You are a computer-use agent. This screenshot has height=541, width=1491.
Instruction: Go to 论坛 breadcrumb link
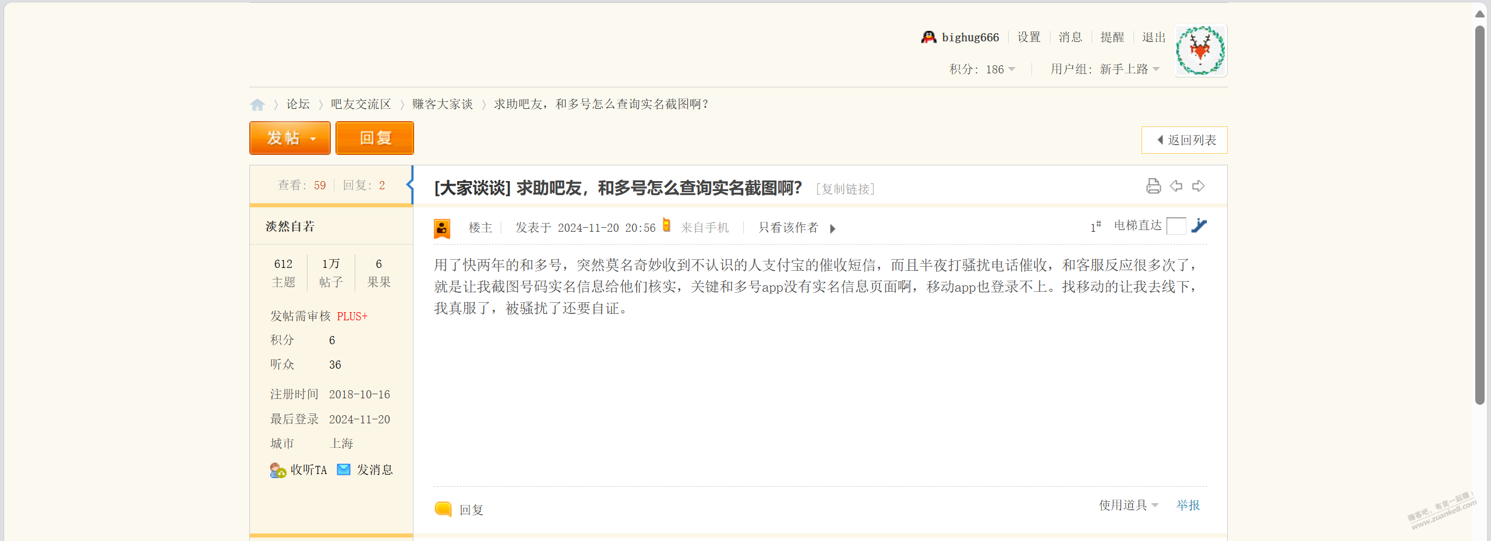(x=298, y=104)
